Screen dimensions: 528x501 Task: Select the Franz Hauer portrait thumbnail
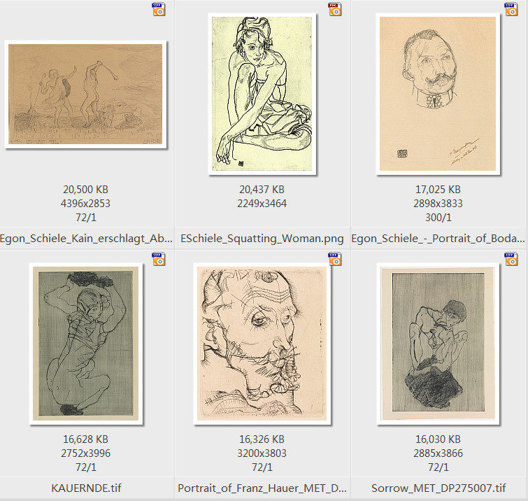(262, 344)
